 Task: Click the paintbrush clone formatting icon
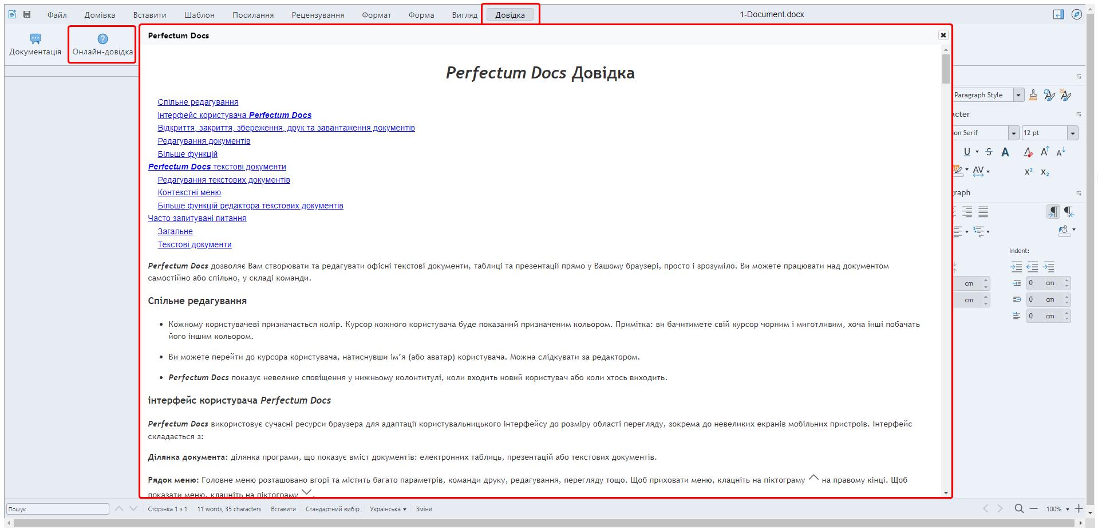point(1033,95)
